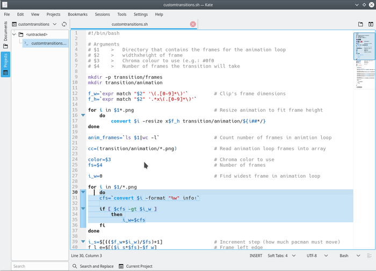Click the project reload icon
The image size is (376, 271).
64,24
